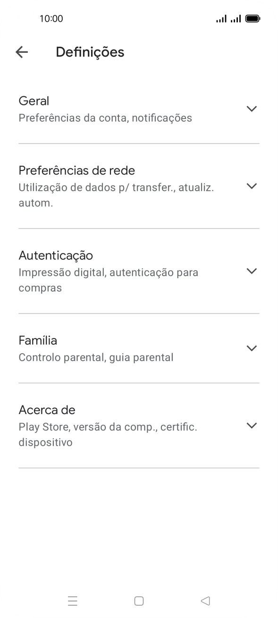Viewport: 278px width, 618px height.
Task: Select the Definições title header
Action: point(90,52)
